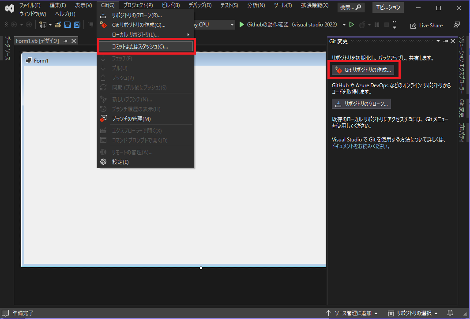Click the Git リポジトリの作成 button in Git 変更

[x=364, y=70]
